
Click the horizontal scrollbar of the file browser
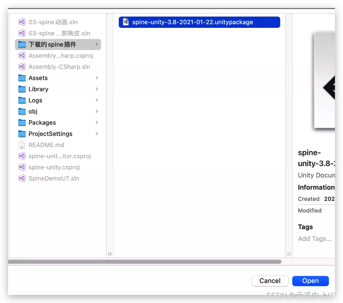click(145, 262)
